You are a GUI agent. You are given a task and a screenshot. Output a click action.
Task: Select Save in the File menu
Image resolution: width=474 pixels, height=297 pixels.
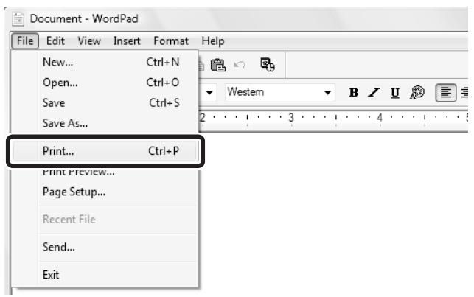pyautogui.click(x=105, y=102)
